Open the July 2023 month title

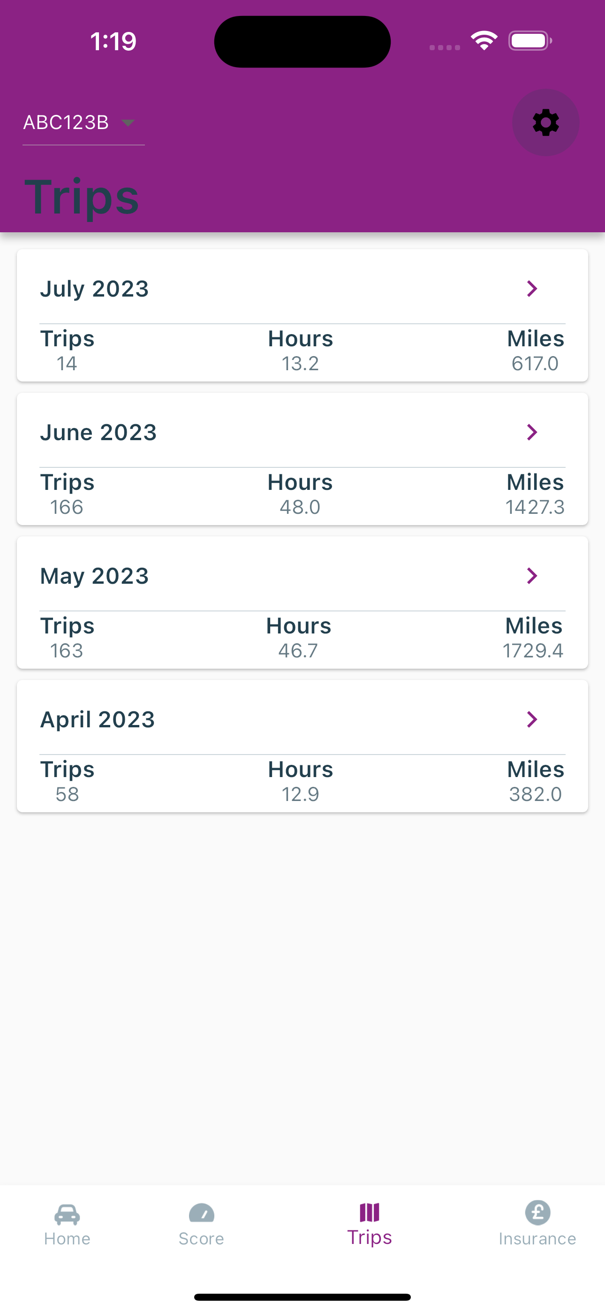point(94,289)
